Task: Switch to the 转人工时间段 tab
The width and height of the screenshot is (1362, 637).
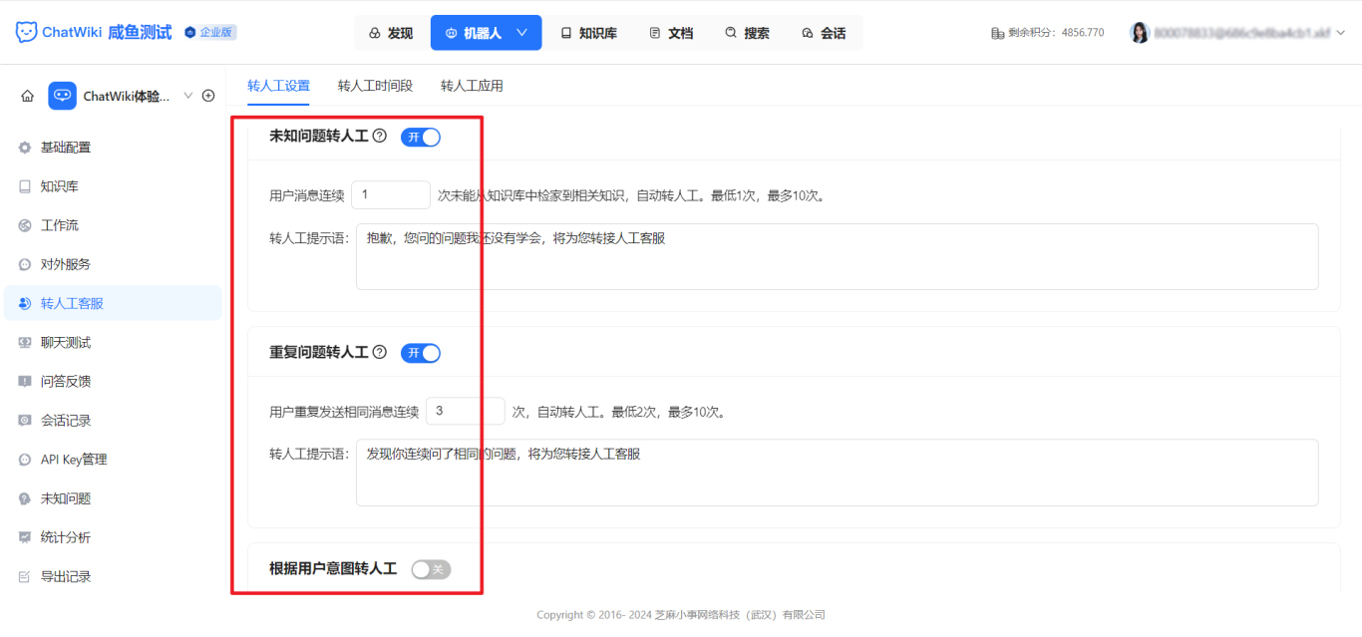Action: (376, 86)
